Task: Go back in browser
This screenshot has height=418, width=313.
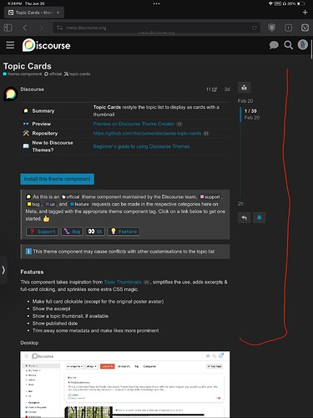Action: (x=25, y=28)
